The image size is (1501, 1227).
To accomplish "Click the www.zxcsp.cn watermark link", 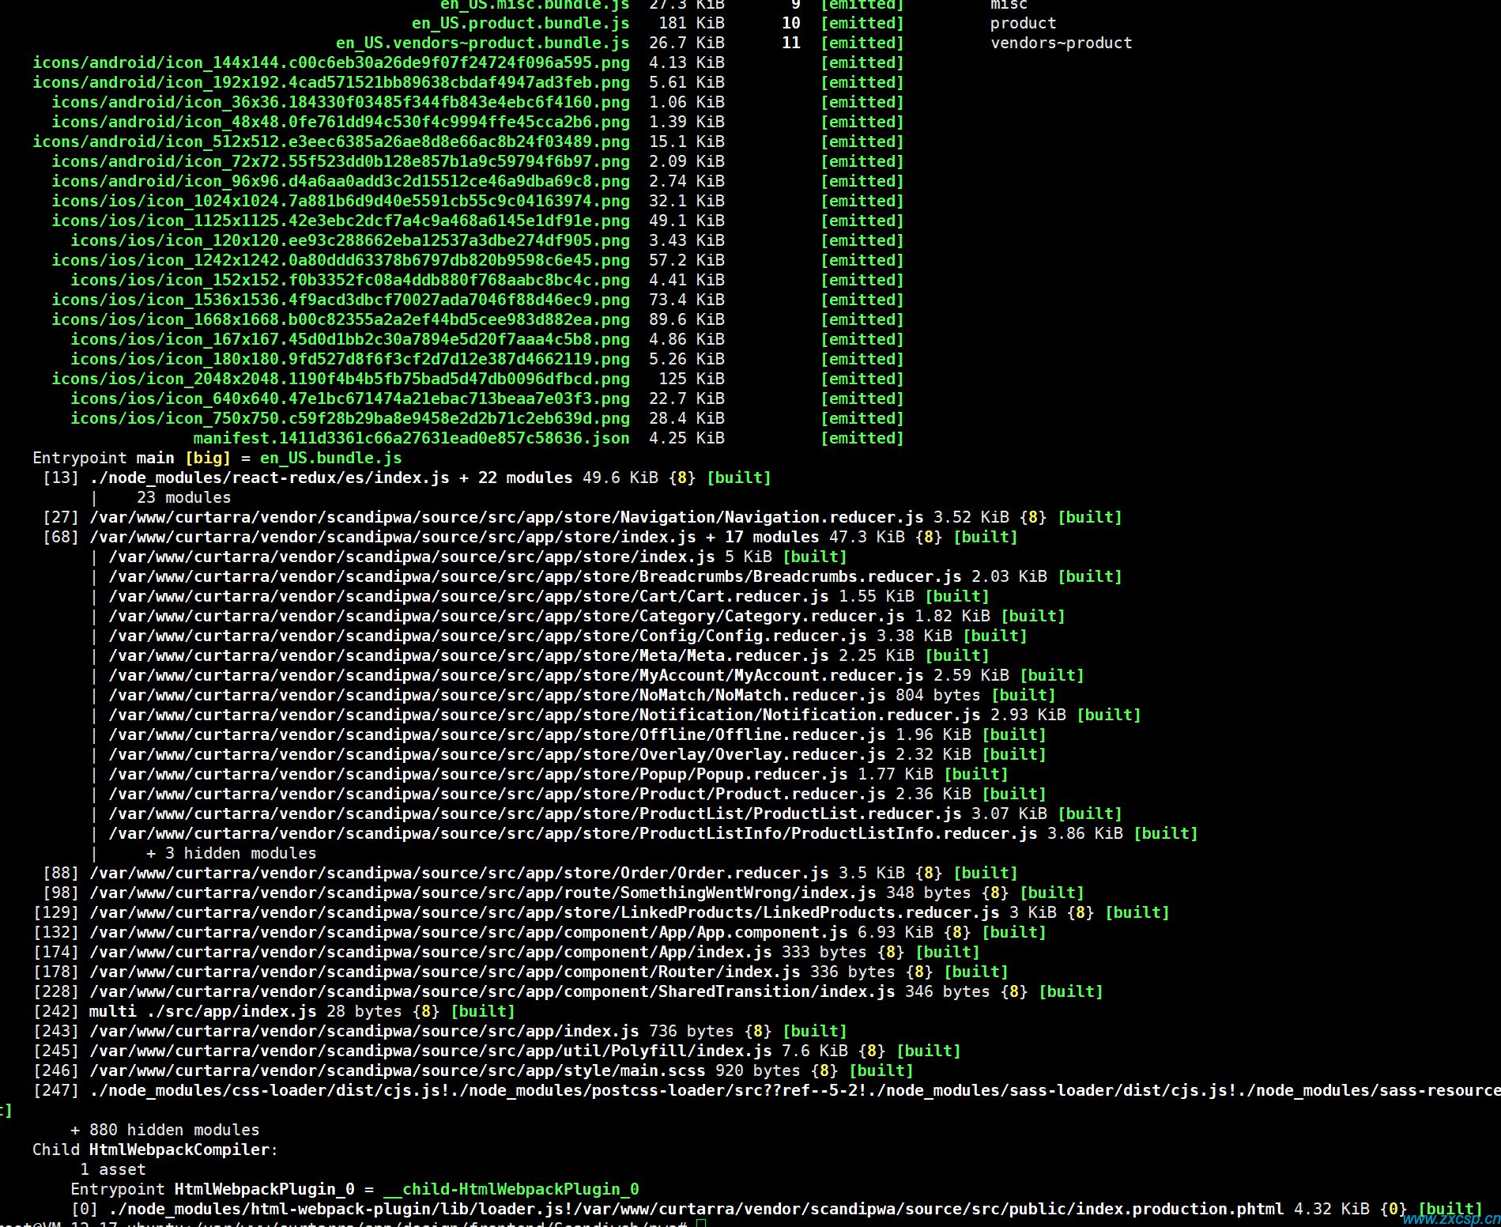I will pyautogui.click(x=1450, y=1218).
